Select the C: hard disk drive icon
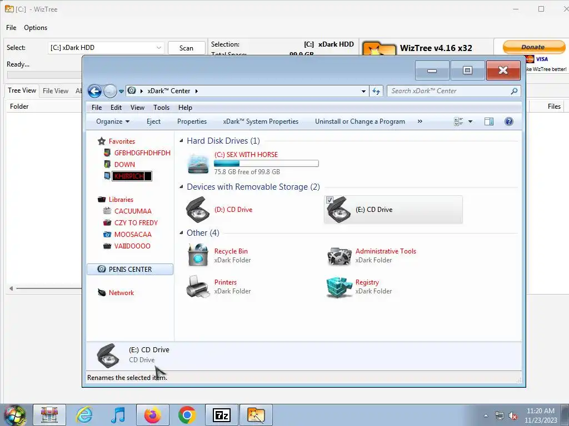Screen dimensions: 569x426 (x=198, y=164)
